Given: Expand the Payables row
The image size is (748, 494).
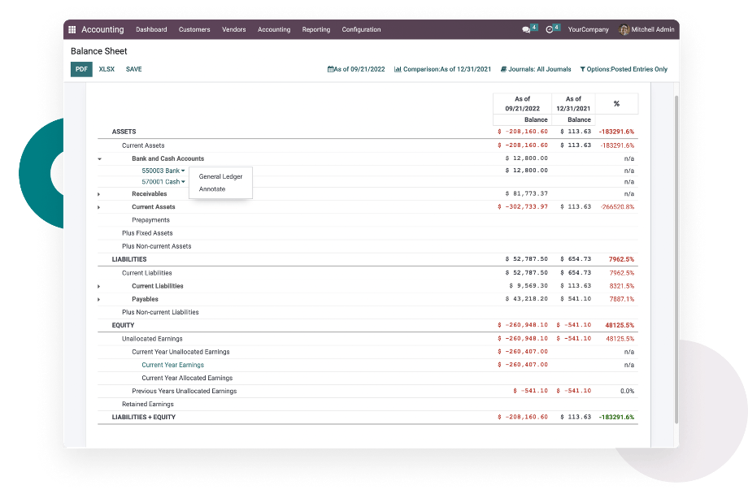Looking at the screenshot, I should point(99,300).
